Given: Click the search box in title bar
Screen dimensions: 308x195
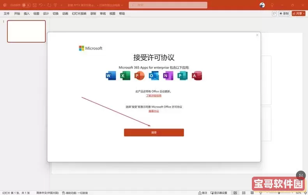Looking at the screenshot, I should 168,5.
